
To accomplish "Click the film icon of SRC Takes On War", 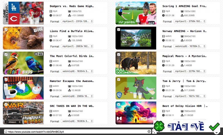I will coord(51,111).
